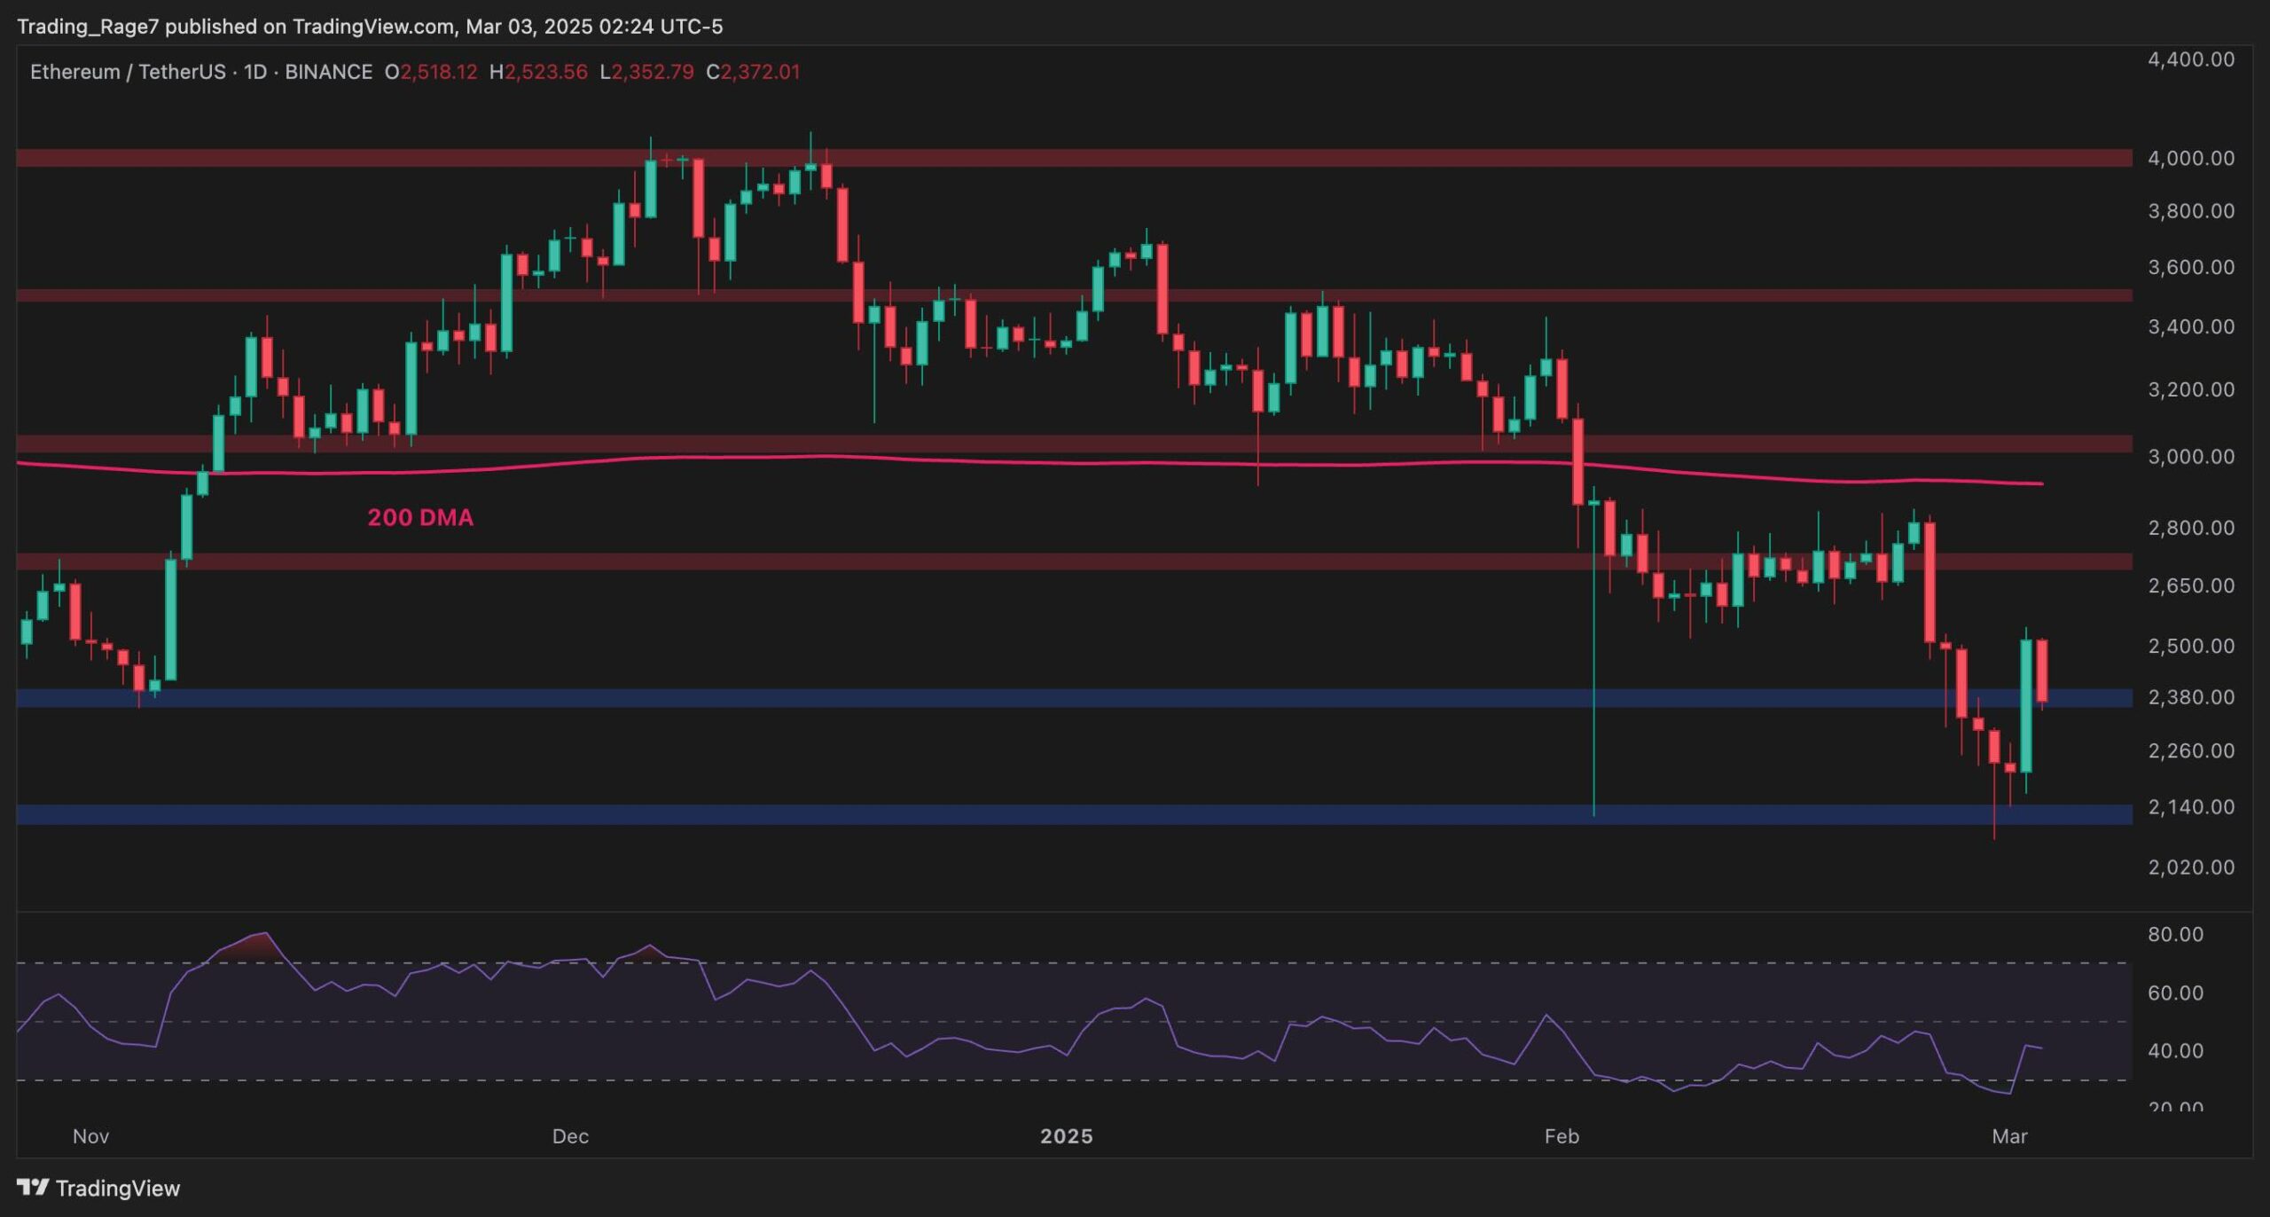The height and width of the screenshot is (1217, 2270).
Task: Select the 2,380.00 price axis label
Action: [2190, 697]
